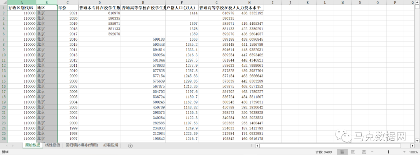Switch to the 必看说明 sheet tab
Viewport: 420px width, 155px height.
tap(111, 145)
